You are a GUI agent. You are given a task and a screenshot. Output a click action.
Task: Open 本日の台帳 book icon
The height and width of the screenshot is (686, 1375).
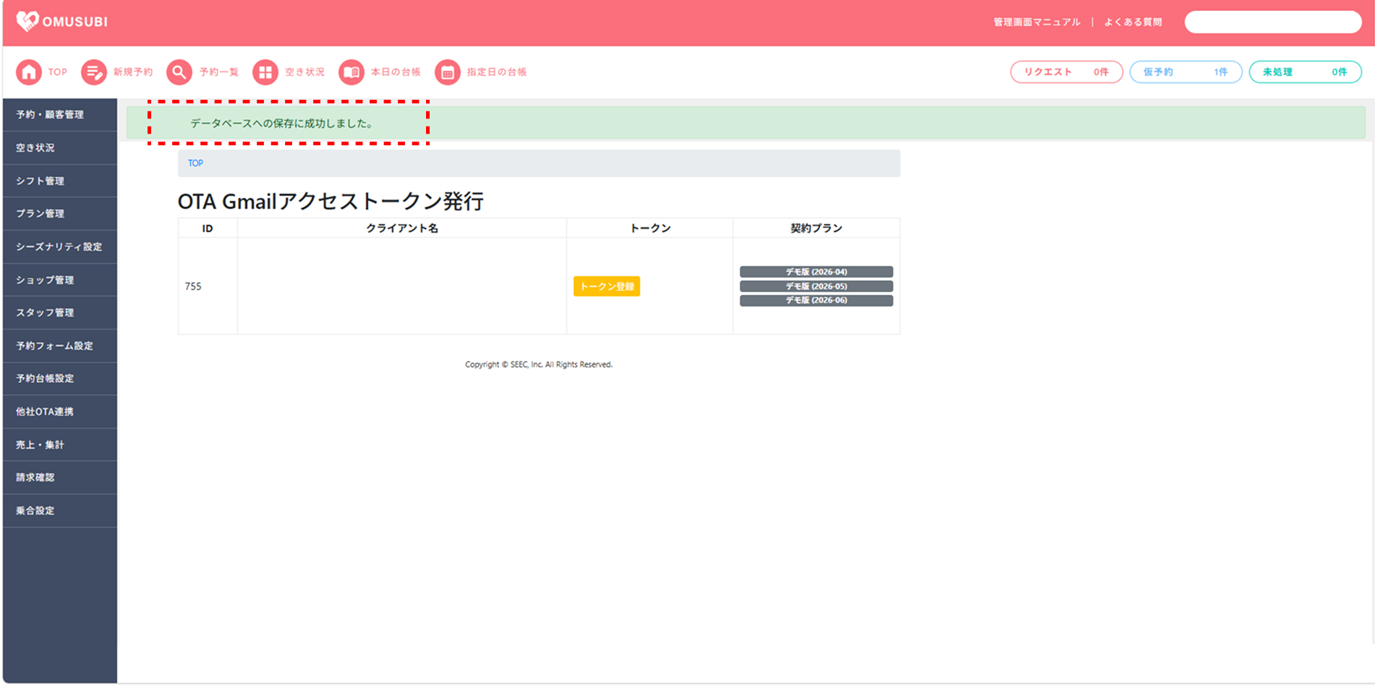tap(352, 72)
